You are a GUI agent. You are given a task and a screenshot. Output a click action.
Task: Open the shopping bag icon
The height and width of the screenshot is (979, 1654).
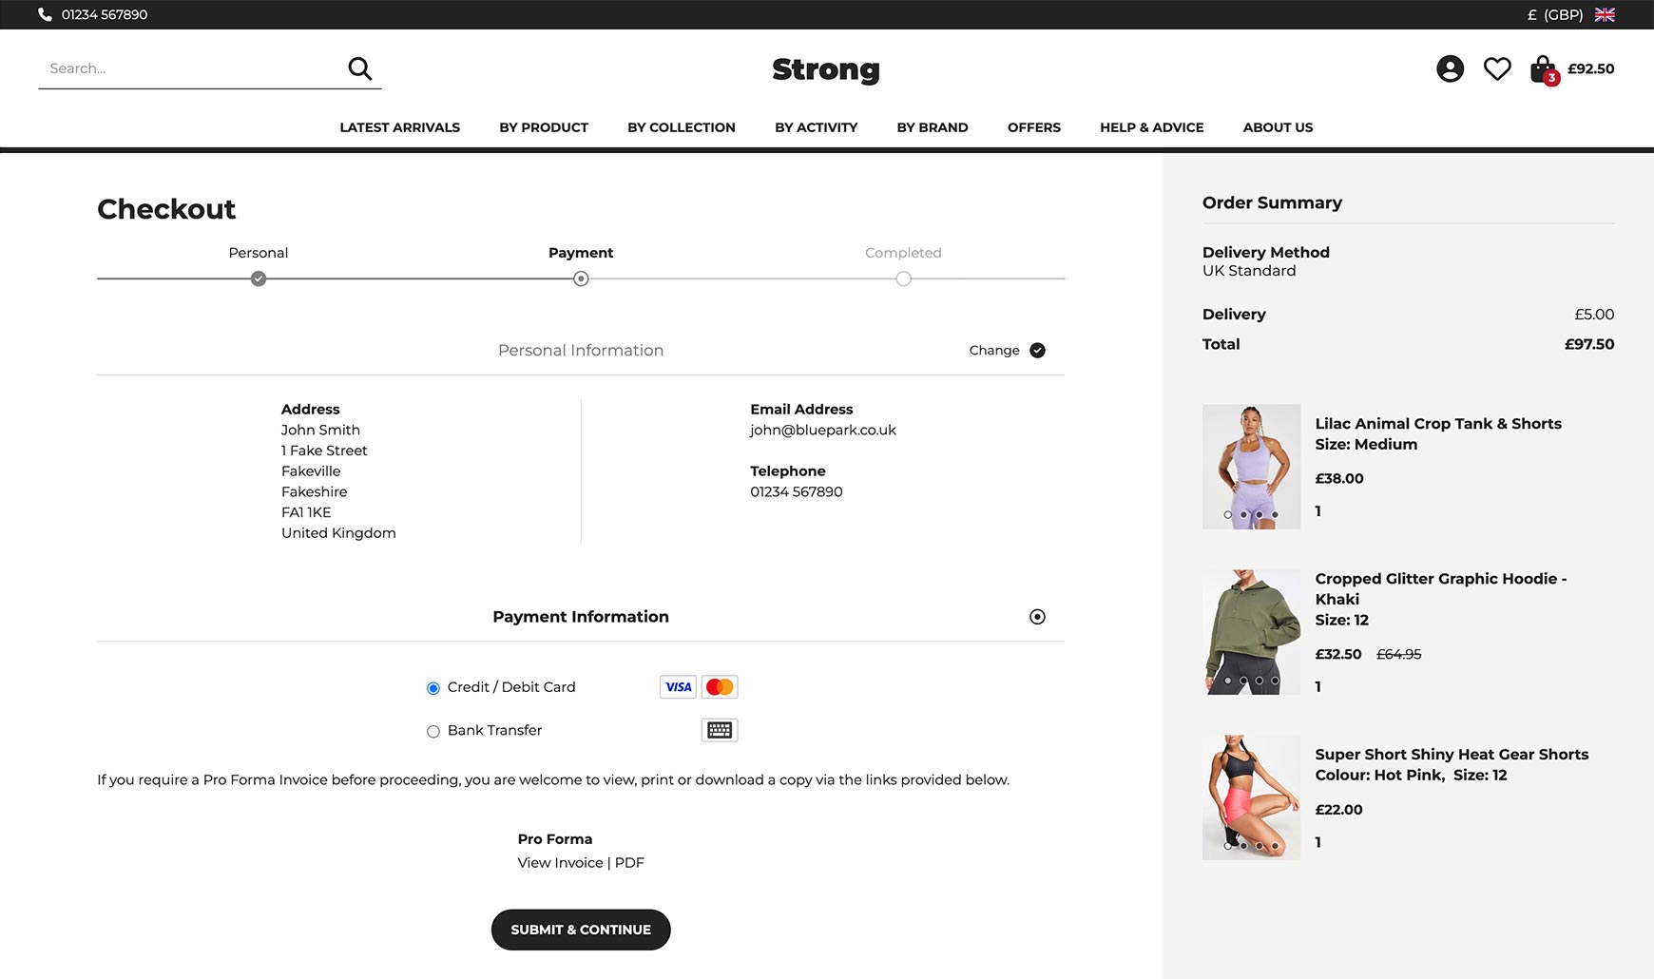[1544, 69]
